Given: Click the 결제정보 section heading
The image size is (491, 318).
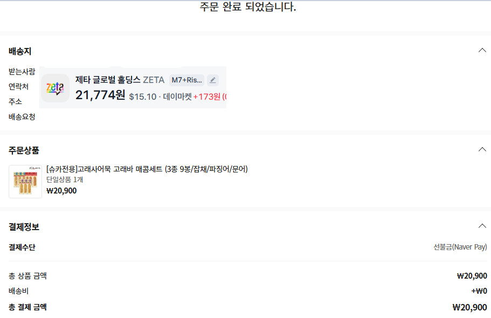Looking at the screenshot, I should click(24, 227).
